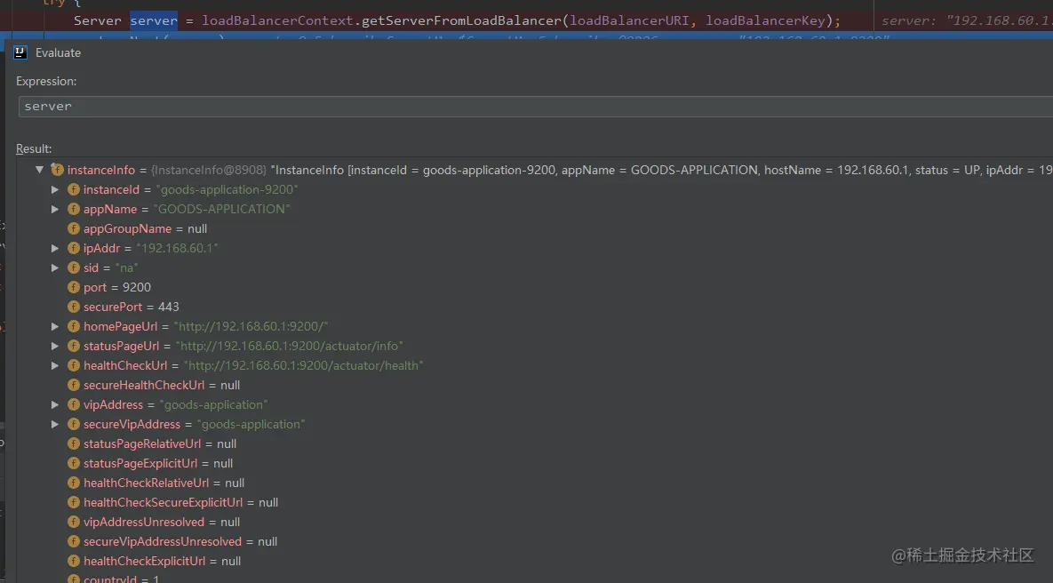Expand the appName node

(x=55, y=209)
